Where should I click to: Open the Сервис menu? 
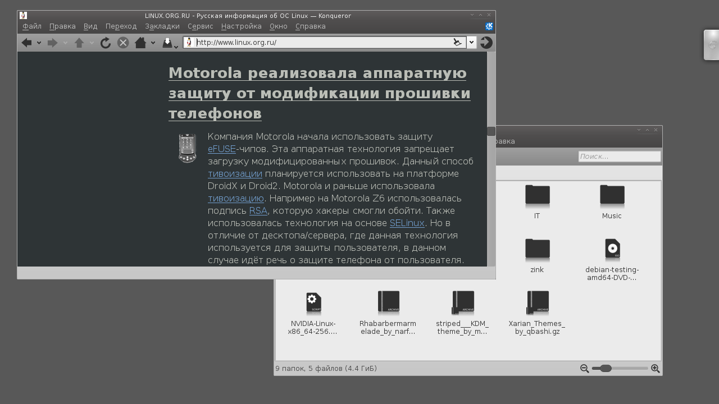click(201, 26)
